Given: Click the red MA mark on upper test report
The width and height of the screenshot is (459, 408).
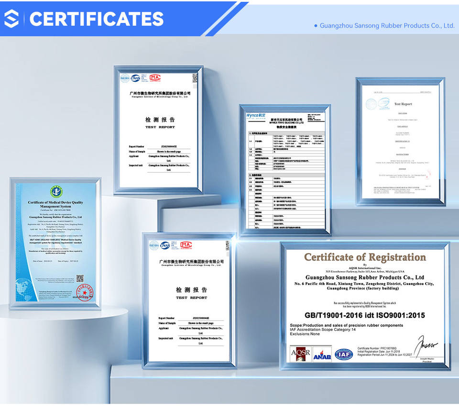Looking at the screenshot, I should click(x=155, y=77).
